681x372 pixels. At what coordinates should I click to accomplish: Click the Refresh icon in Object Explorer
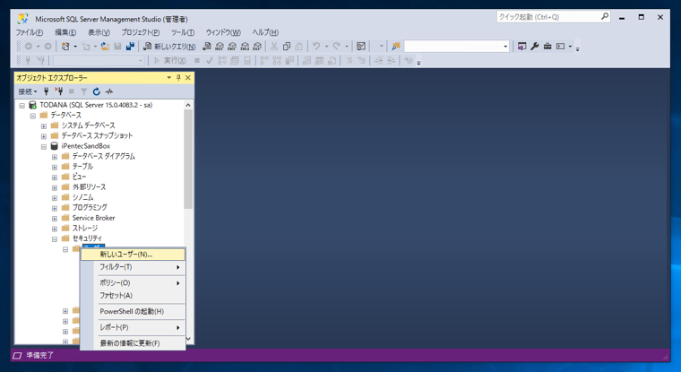pyautogui.click(x=97, y=91)
